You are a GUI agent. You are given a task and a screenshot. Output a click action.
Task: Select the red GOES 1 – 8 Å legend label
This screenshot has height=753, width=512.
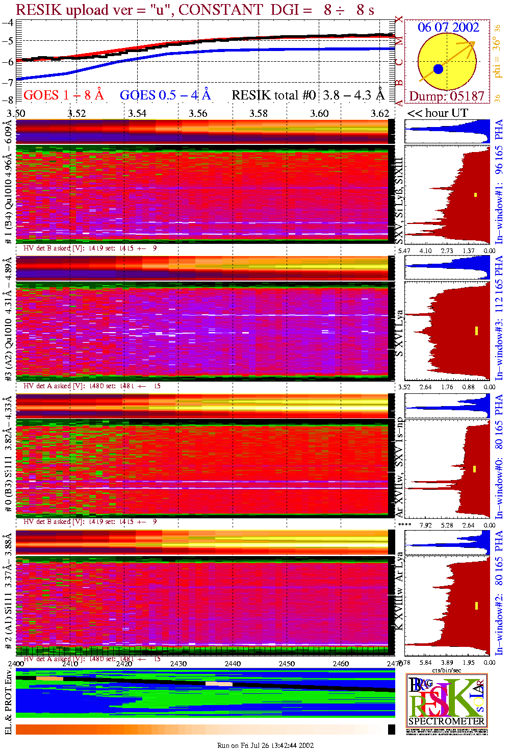click(x=63, y=95)
